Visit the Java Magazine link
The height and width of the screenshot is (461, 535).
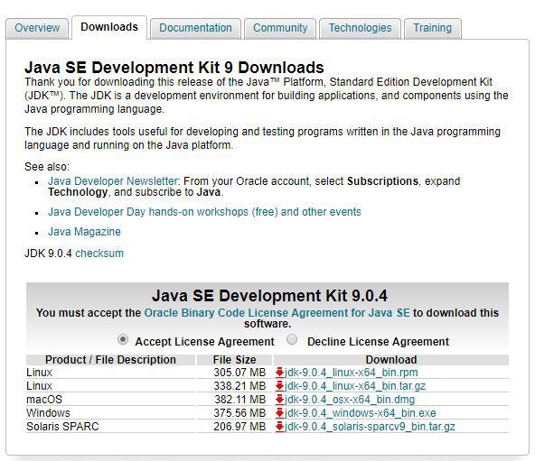(x=84, y=232)
